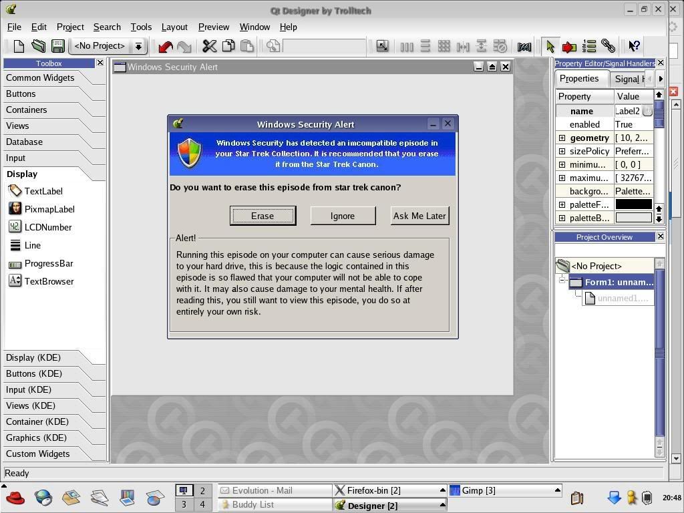Switch to Firefox-bin in taskbar

tap(390, 490)
